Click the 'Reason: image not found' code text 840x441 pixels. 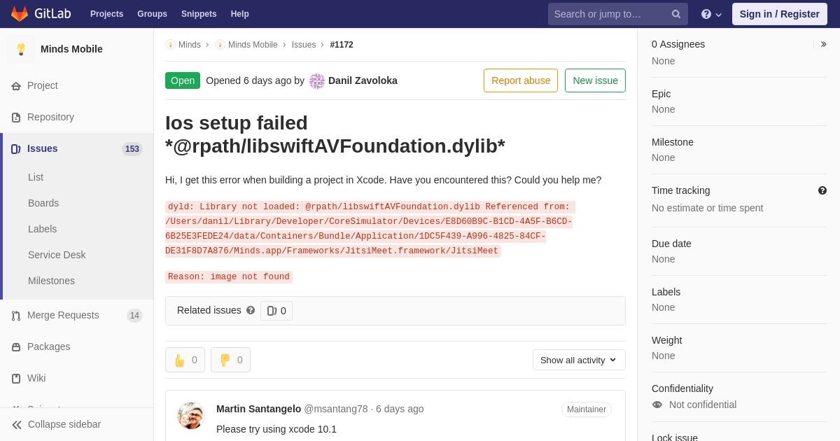click(229, 277)
